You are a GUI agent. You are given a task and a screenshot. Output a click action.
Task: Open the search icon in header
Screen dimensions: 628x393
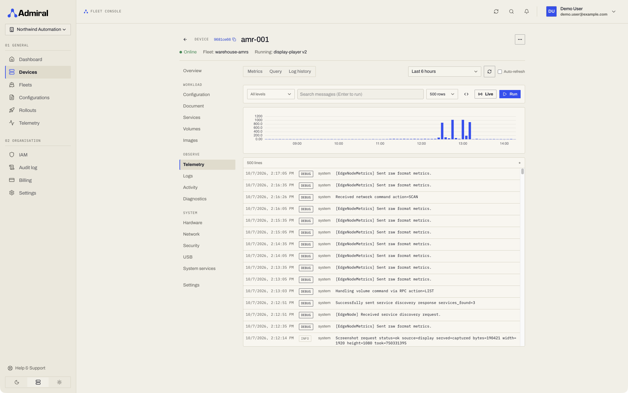pos(511,11)
